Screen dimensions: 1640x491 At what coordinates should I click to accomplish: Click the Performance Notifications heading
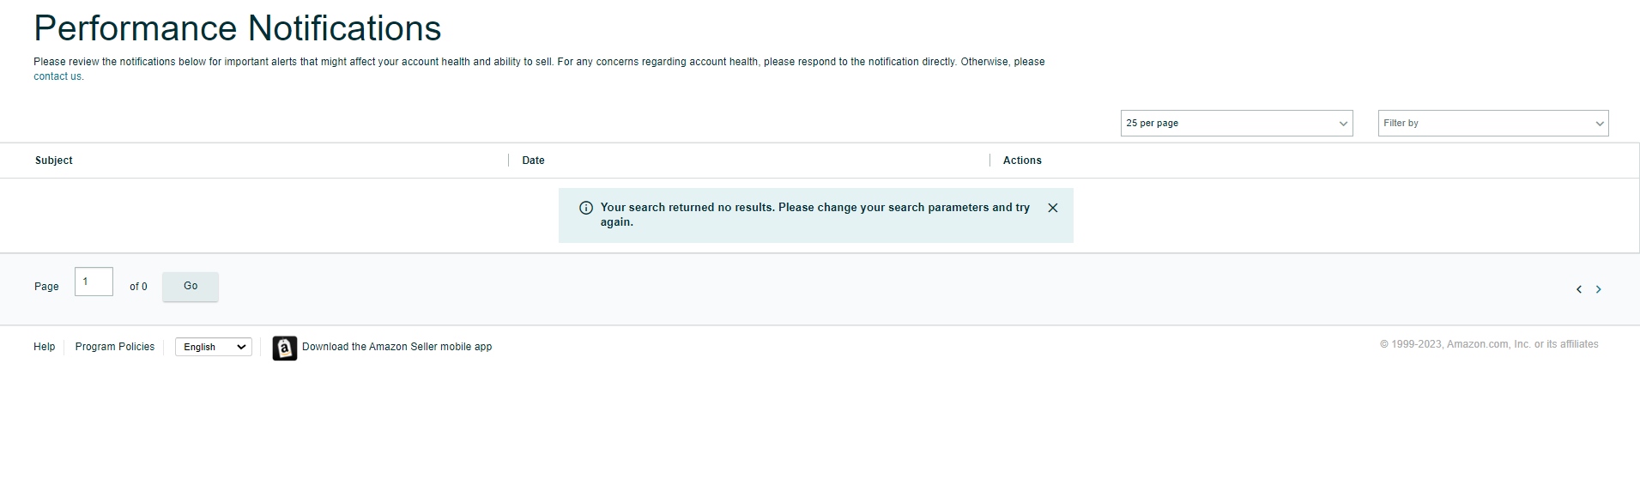[x=238, y=28]
